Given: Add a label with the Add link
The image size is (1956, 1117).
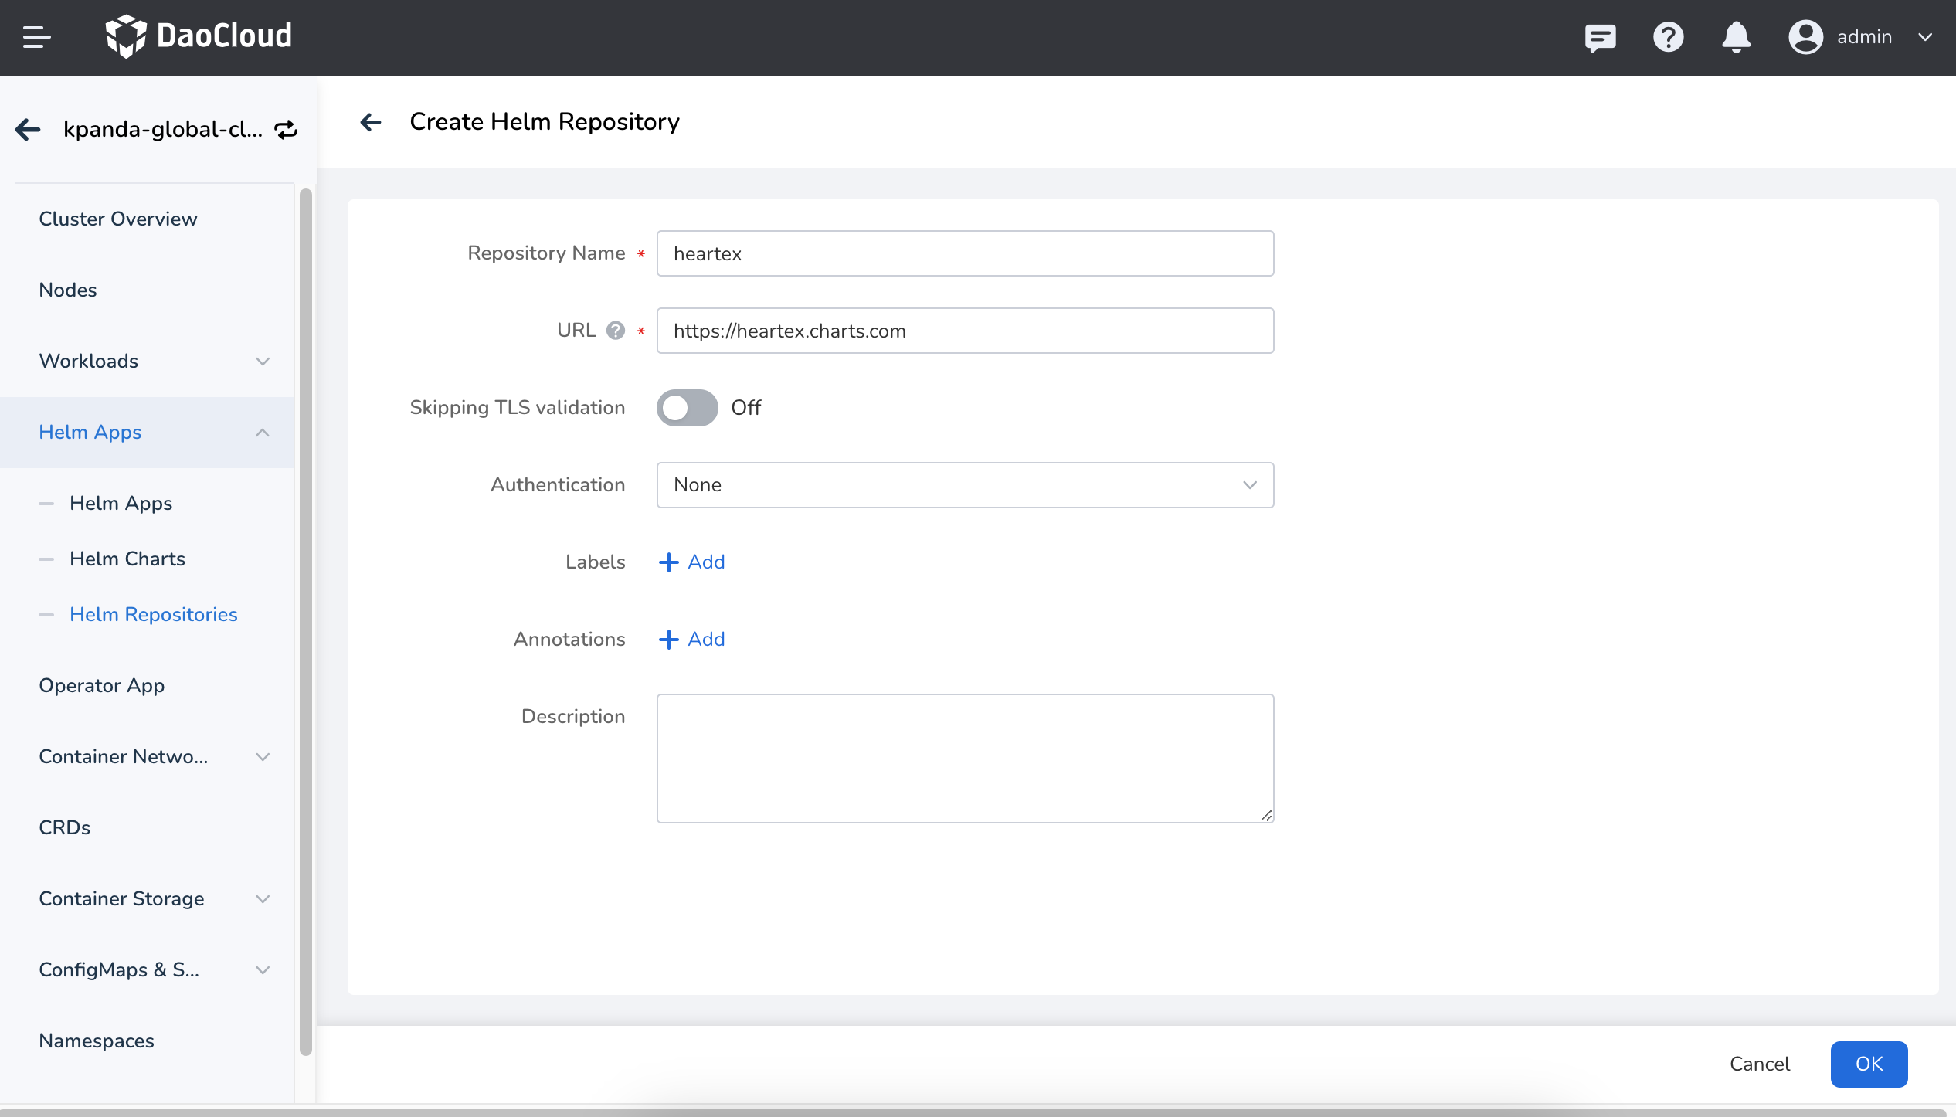Looking at the screenshot, I should [691, 562].
